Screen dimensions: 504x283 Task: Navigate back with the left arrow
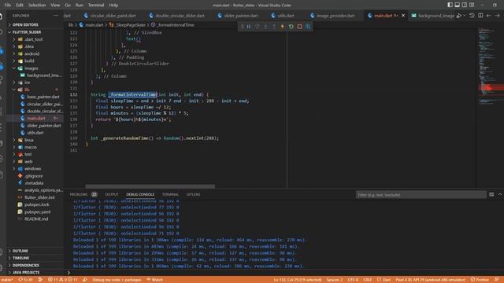pos(489,16)
